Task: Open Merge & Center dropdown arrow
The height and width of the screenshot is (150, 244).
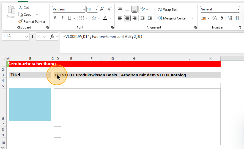Action: click(x=192, y=18)
